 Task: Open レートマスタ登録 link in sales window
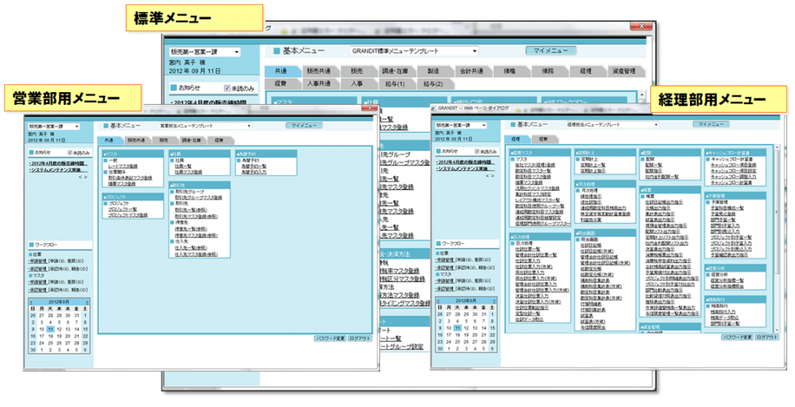(122, 166)
